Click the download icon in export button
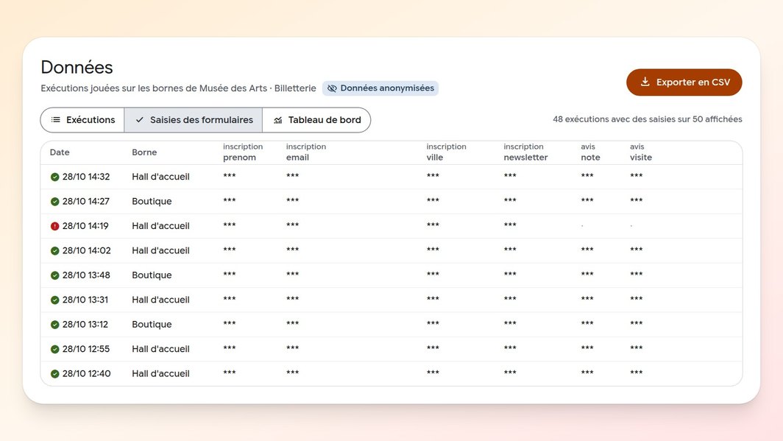The height and width of the screenshot is (441, 783). [x=645, y=82]
